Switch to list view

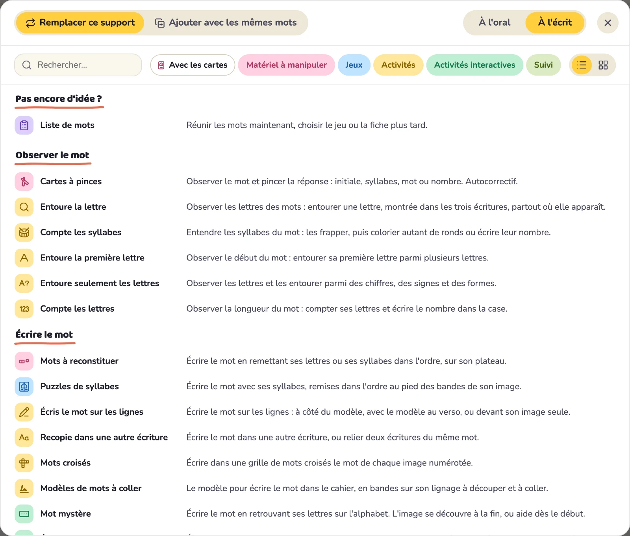point(582,65)
